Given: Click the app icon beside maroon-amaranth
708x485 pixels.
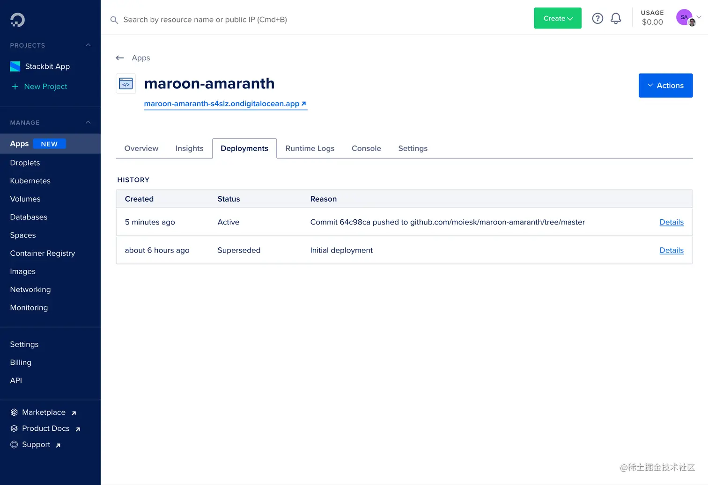Looking at the screenshot, I should (x=125, y=83).
